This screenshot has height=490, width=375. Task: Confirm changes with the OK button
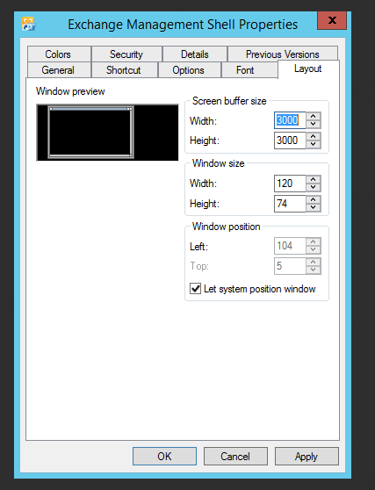coord(164,457)
